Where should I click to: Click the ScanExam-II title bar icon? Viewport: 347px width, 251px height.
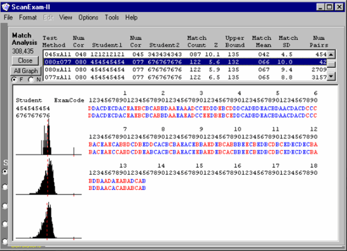click(x=6, y=7)
